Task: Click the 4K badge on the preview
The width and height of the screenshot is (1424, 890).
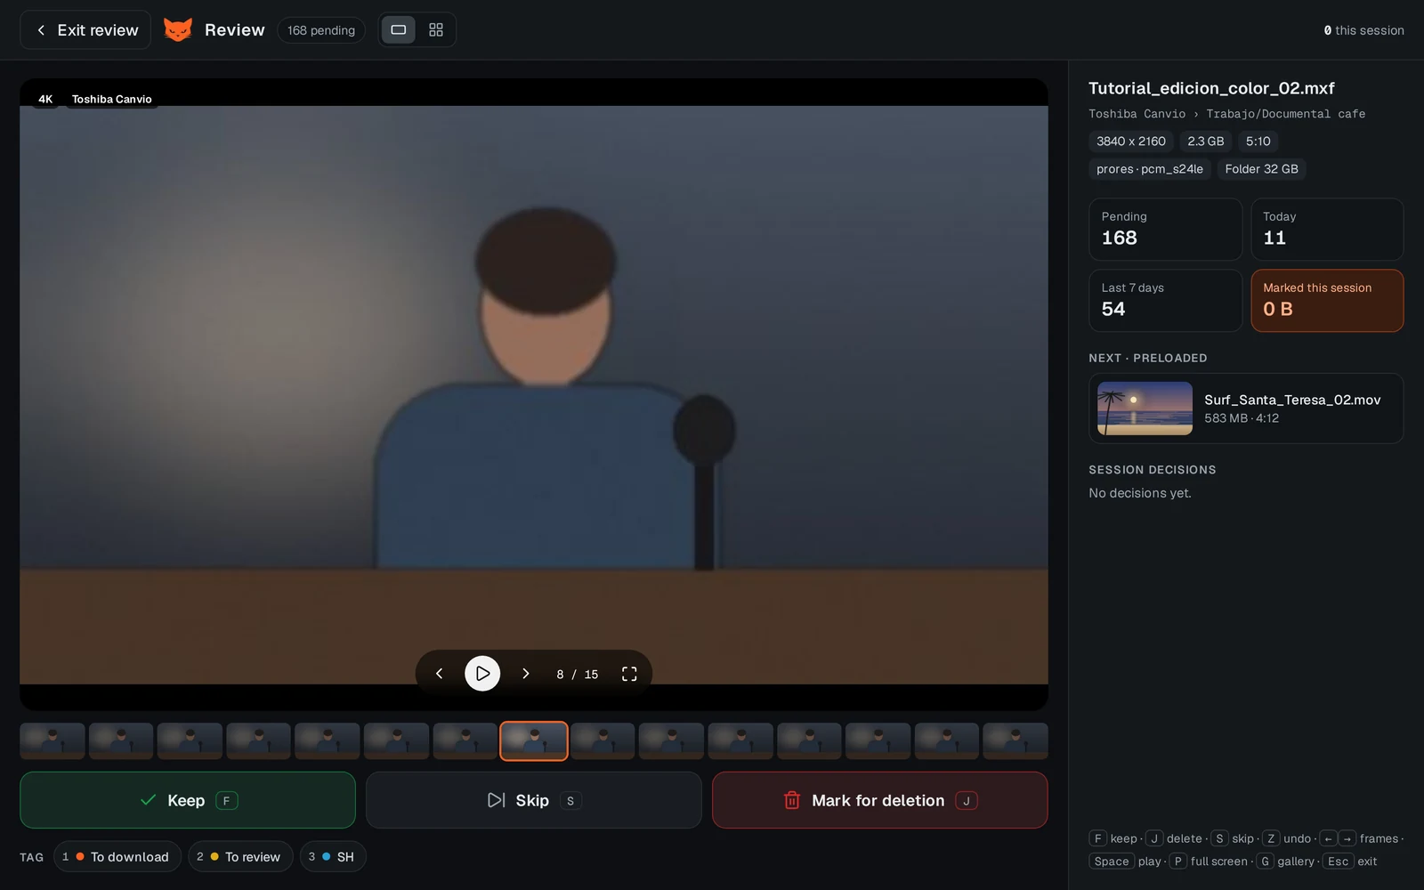Action: click(x=45, y=99)
